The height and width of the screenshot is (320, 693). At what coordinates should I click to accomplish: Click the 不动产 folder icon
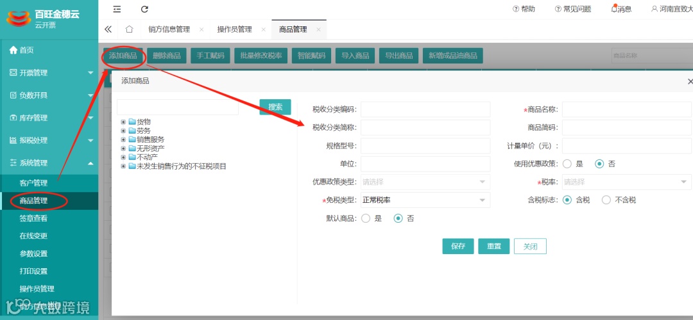click(x=132, y=157)
